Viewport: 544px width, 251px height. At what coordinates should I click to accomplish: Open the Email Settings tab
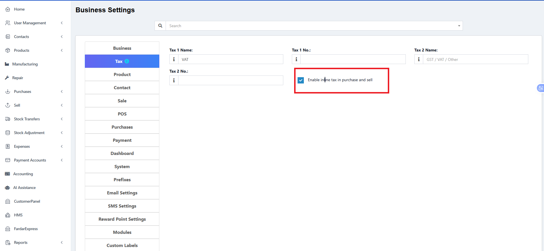[x=122, y=193]
